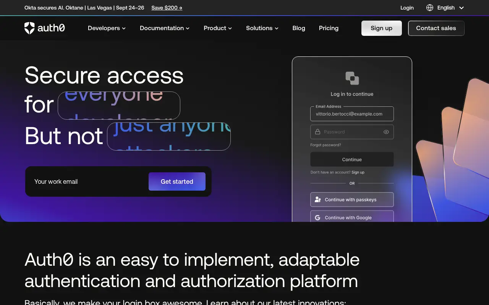This screenshot has height=305, width=489.
Task: Click Sign up link below Continue
Action: pyautogui.click(x=358, y=172)
